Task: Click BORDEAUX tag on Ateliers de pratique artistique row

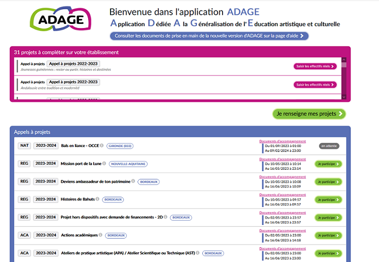Action: tap(213, 253)
